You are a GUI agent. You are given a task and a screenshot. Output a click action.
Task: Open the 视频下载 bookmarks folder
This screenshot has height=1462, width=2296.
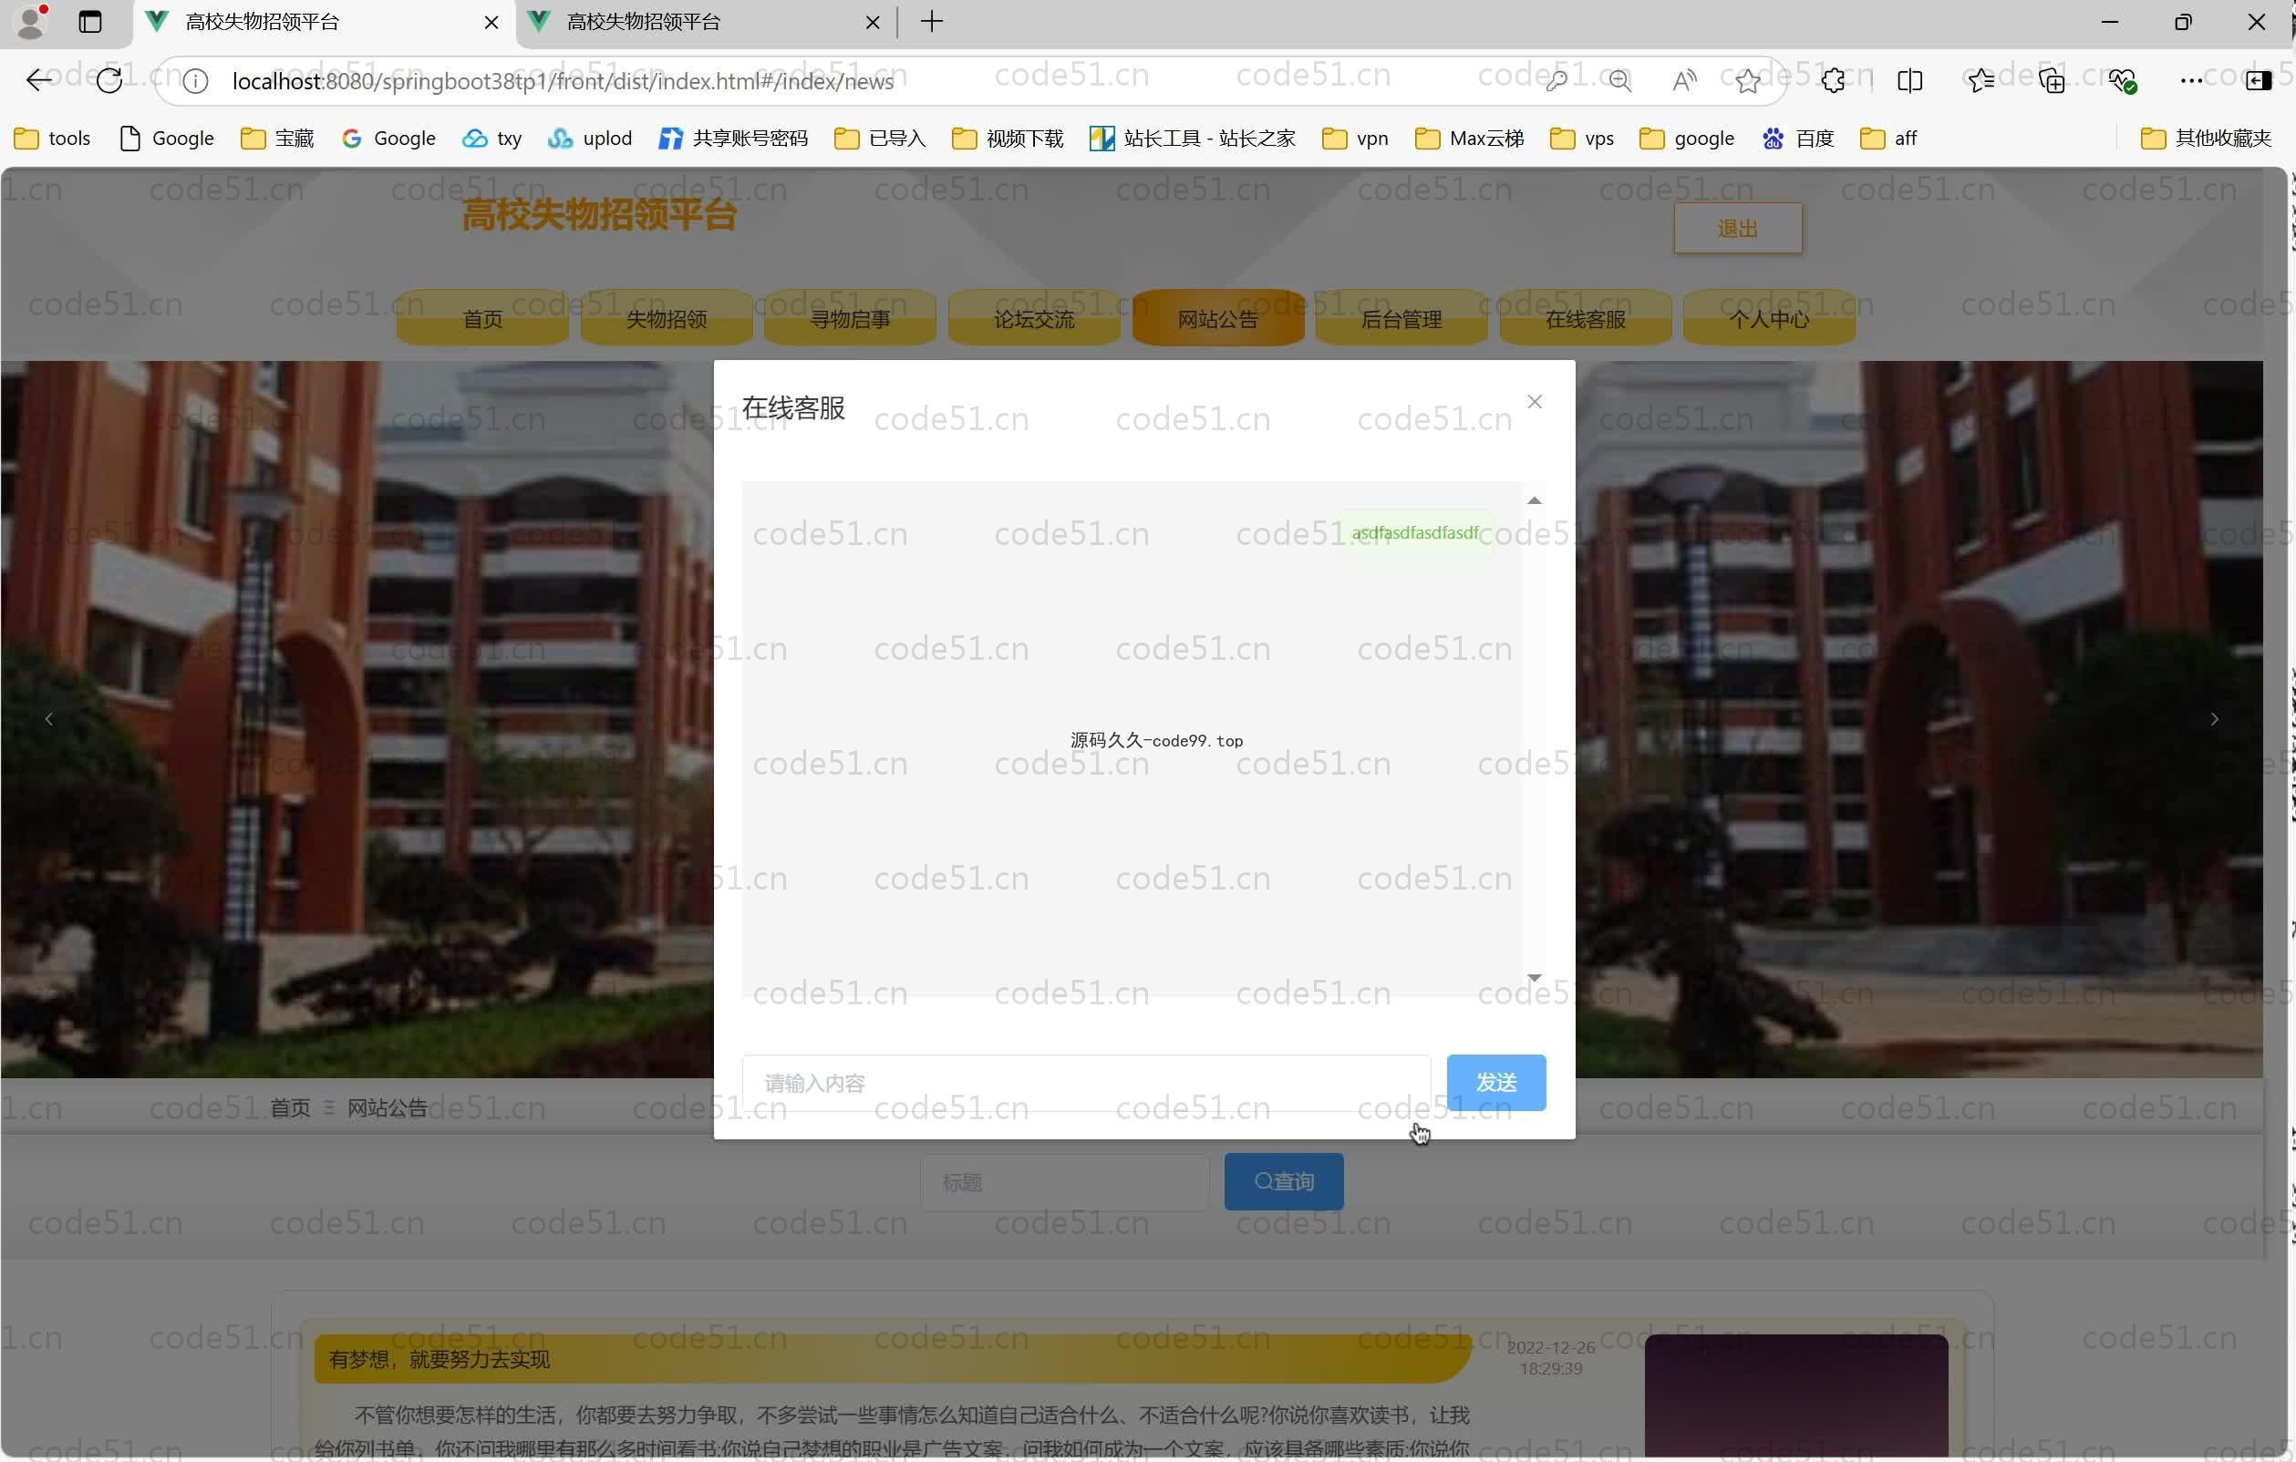(x=1008, y=139)
